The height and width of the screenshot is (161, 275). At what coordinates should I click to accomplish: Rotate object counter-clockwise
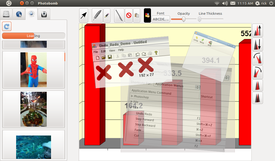coord(258,58)
